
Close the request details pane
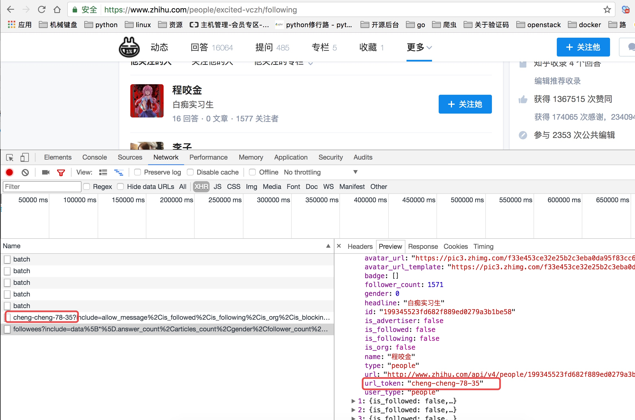tap(339, 246)
